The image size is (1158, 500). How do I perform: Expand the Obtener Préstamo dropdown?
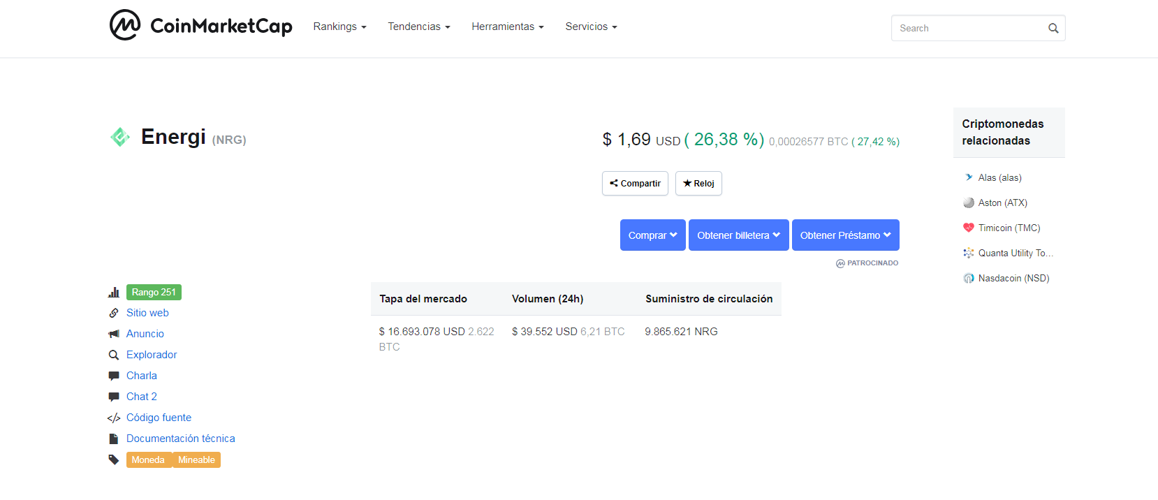point(846,235)
